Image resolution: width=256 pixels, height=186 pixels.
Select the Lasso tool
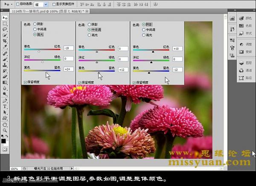[5, 30]
